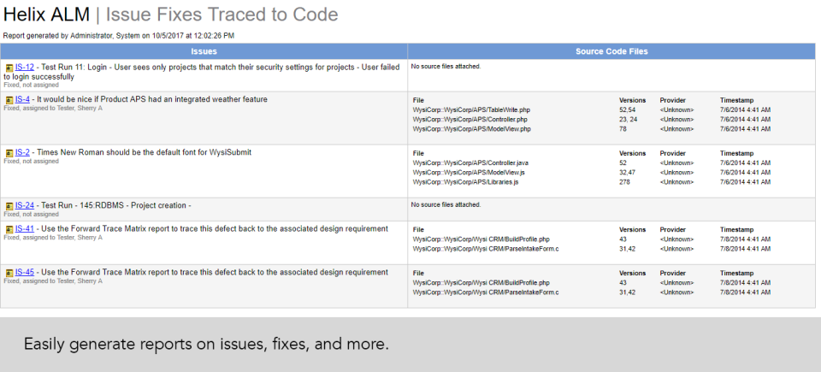Click the issue icon beside IS-24
The image size is (821, 372).
point(9,206)
